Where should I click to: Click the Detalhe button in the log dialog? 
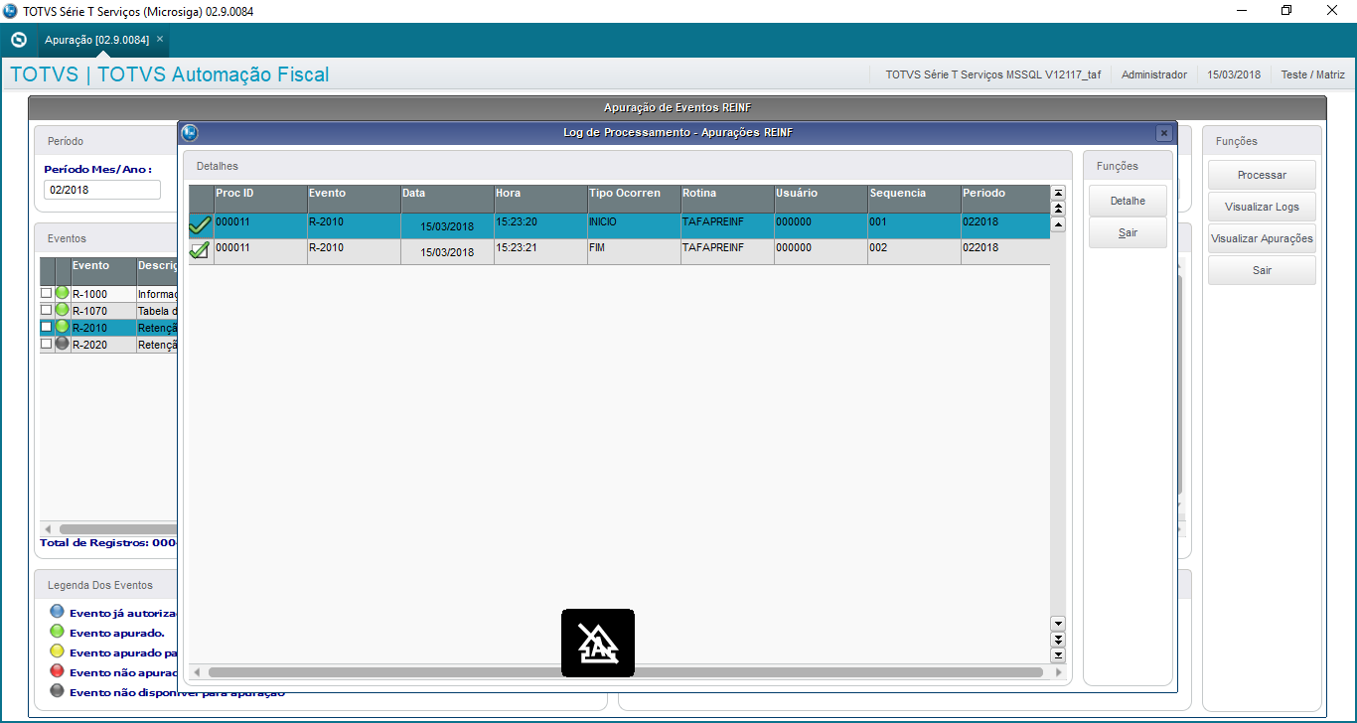(1128, 202)
